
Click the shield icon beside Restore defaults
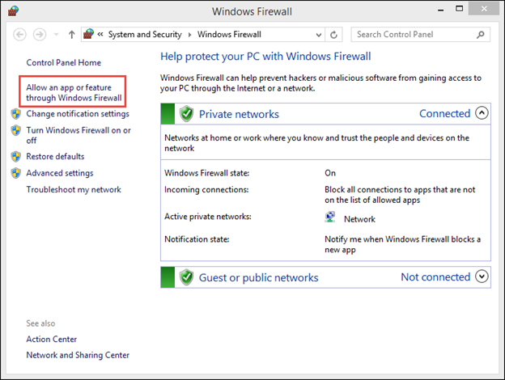tap(16, 157)
